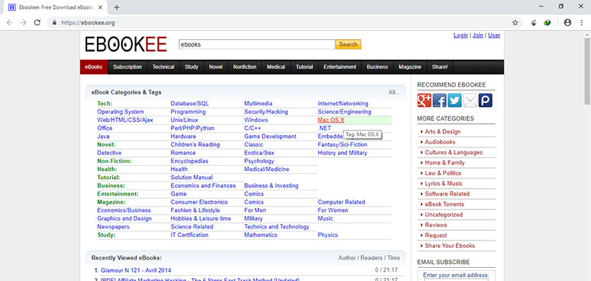The height and width of the screenshot is (281, 591).
Task: Open Chrome three-dot menu
Action: pyautogui.click(x=581, y=23)
